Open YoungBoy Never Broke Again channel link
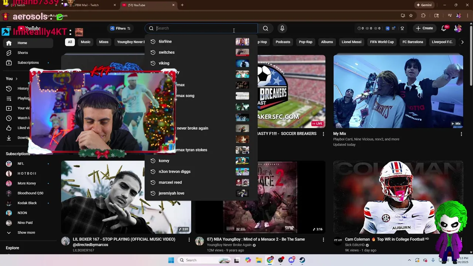The width and height of the screenshot is (473, 266). tap(229, 245)
